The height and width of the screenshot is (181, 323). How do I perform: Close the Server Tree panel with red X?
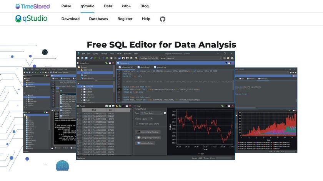pyautogui.click(x=113, y=63)
